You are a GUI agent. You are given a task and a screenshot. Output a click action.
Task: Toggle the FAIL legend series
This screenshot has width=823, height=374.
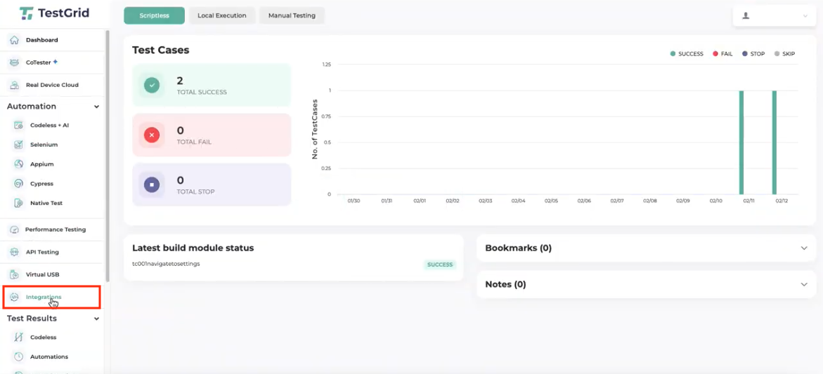point(722,54)
